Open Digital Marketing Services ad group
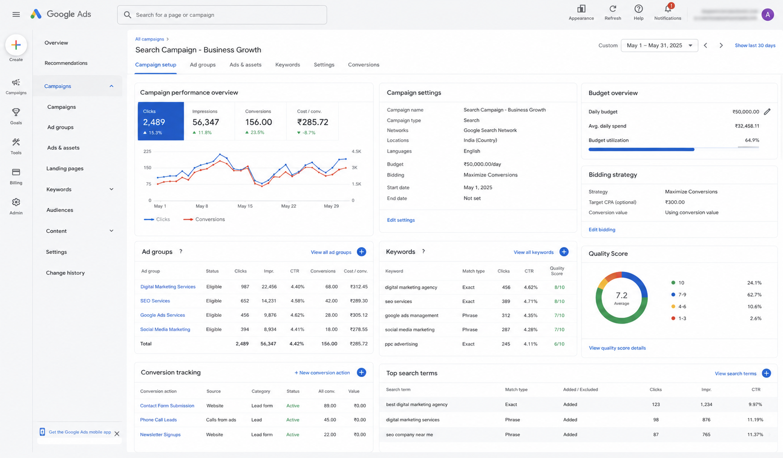The width and height of the screenshot is (783, 458). [168, 287]
